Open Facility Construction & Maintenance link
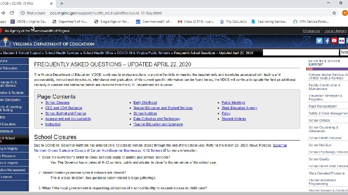Screen dimensions: 348x195 [324, 87]
